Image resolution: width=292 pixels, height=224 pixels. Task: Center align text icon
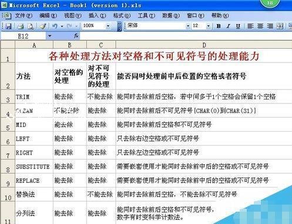point(260,26)
